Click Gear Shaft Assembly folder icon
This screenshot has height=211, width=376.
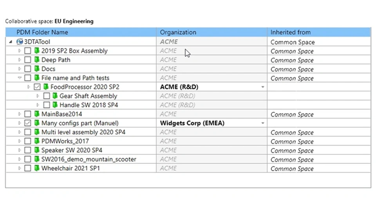(55, 96)
